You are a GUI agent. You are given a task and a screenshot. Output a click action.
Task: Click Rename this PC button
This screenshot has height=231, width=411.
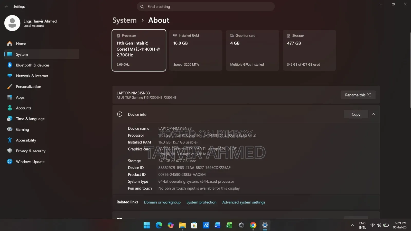pyautogui.click(x=358, y=95)
